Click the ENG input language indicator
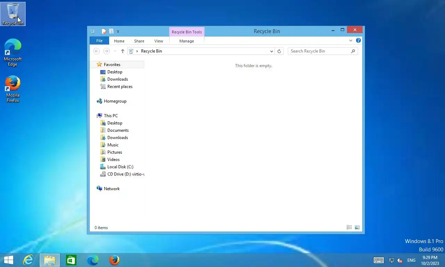The image size is (445, 267). [x=411, y=260]
